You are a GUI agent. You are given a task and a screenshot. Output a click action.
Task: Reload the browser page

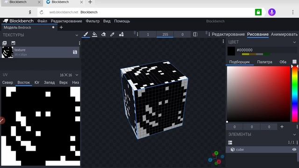click(42, 12)
